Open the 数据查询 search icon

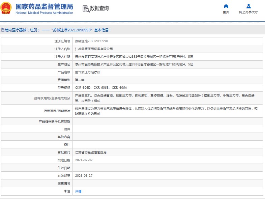(x=86, y=9)
